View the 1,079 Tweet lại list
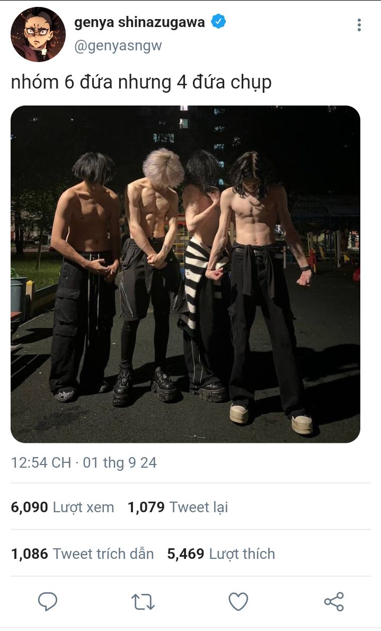 pos(178,507)
